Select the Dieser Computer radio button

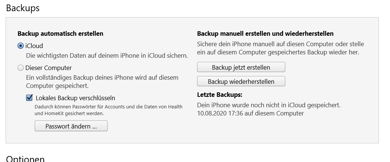coord(21,68)
